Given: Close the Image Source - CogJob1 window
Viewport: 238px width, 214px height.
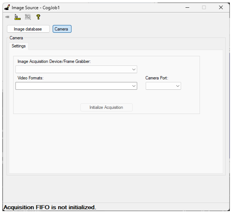Looking at the screenshot, I should tap(221, 7).
